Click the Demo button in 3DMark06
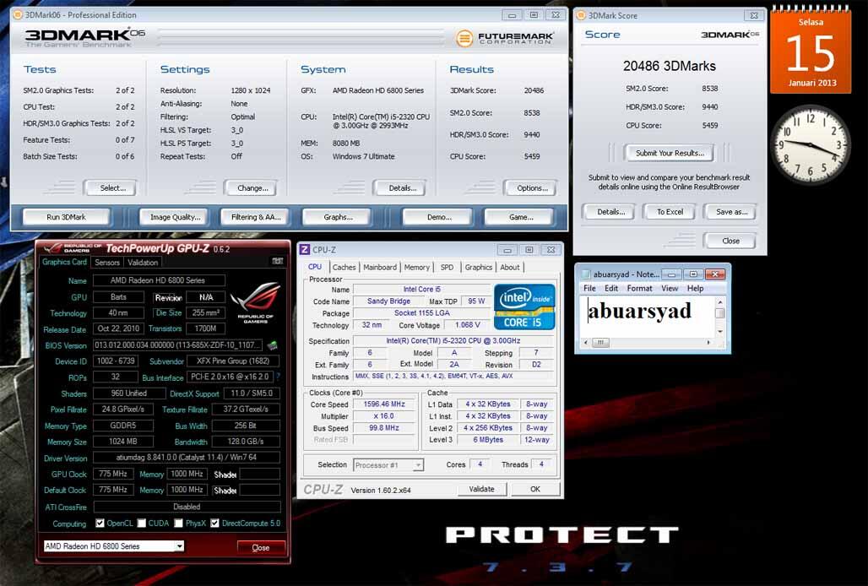 439,217
